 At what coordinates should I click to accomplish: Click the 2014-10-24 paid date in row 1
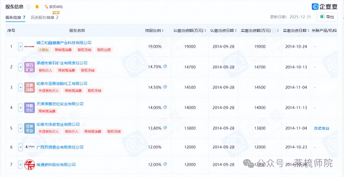pos(296,47)
